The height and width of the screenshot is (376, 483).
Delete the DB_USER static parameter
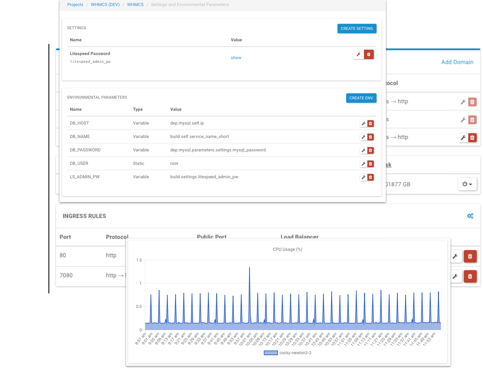click(370, 164)
